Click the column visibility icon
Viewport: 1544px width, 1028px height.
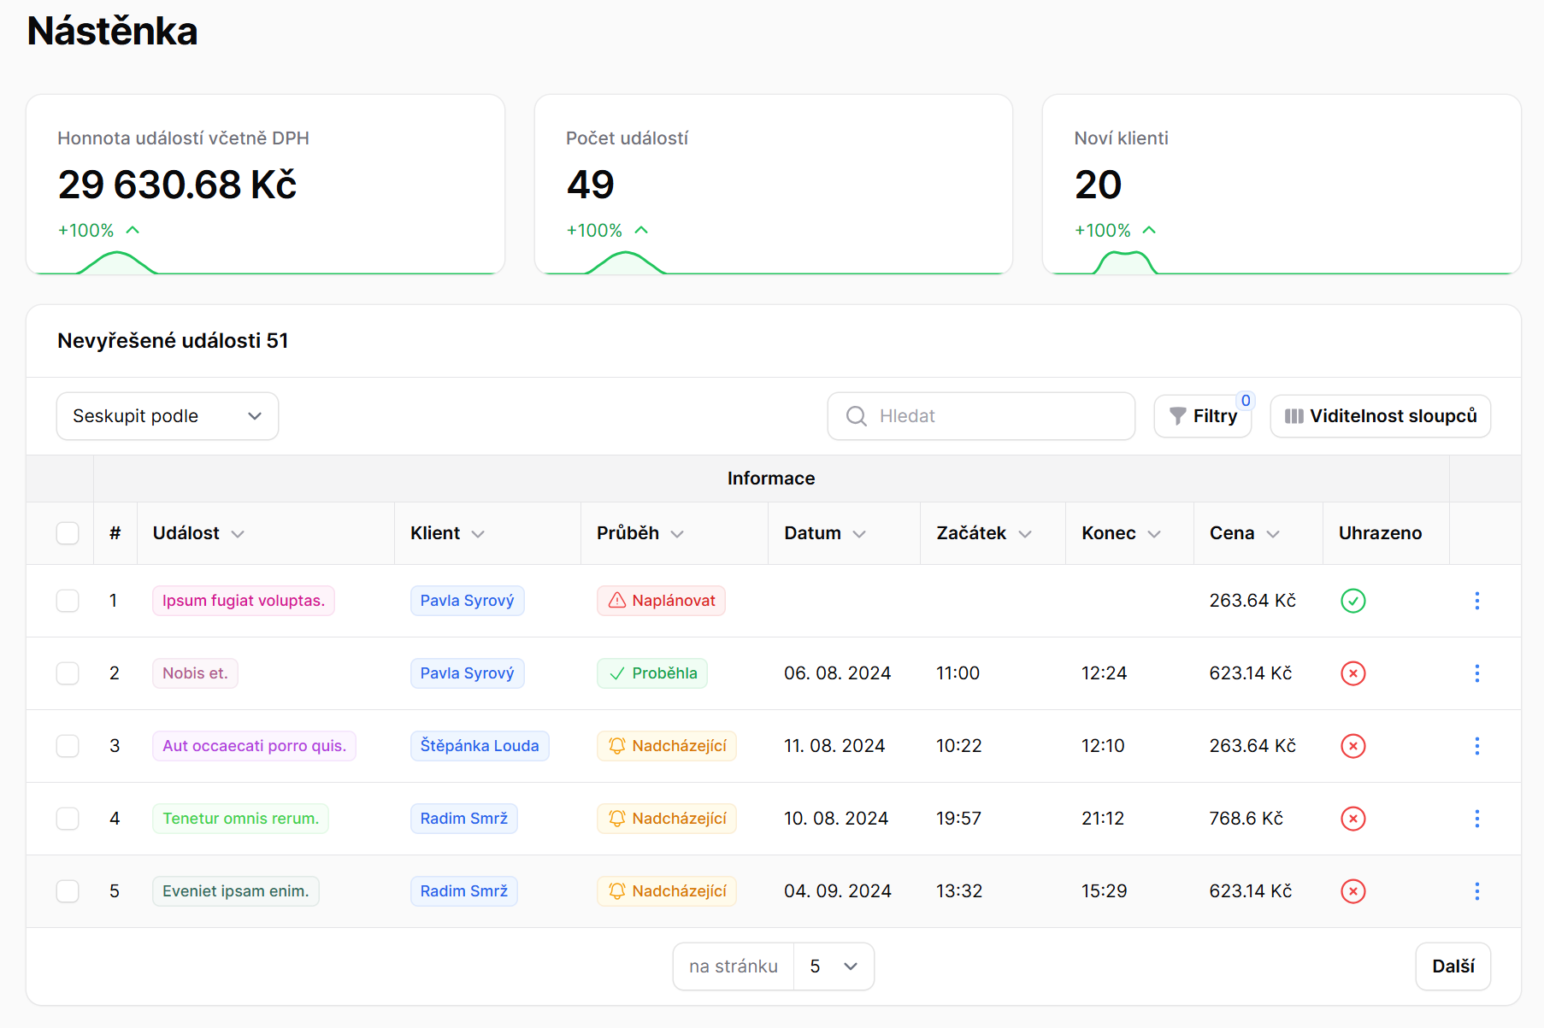1294,416
